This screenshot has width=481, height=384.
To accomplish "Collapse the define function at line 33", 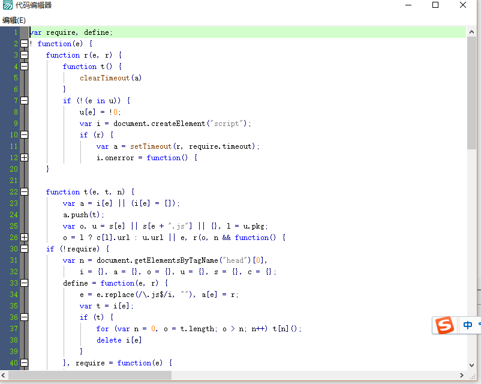I will tap(23, 283).
